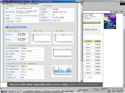Open the address bar dropdown in the background window
This screenshot has width=125, height=93.
coord(111,12)
